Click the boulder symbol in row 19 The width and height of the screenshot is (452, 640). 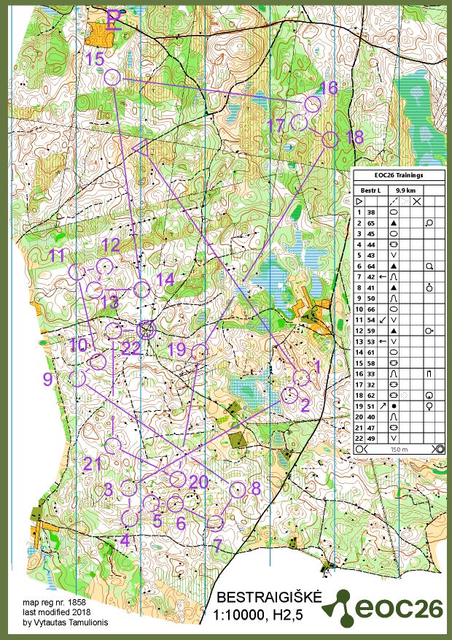394,404
